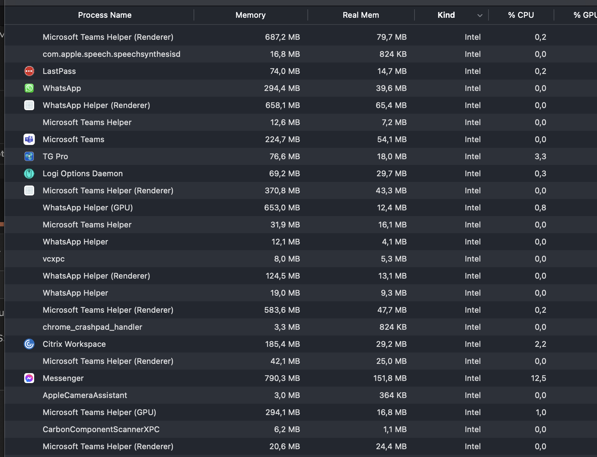This screenshot has height=457, width=597.
Task: Click the Messenger app icon
Action: coord(29,378)
